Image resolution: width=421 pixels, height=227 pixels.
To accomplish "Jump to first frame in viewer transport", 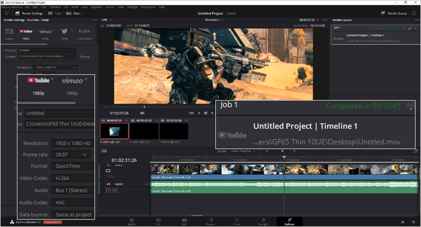I will (x=191, y=113).
